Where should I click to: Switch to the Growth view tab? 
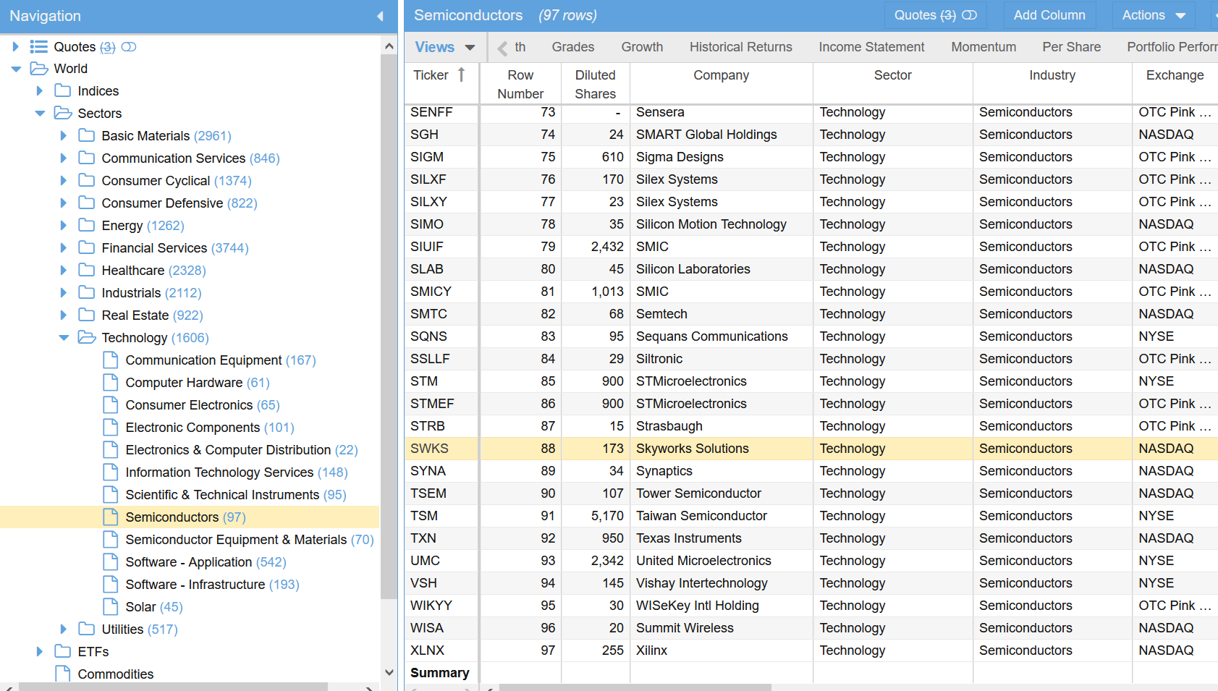coord(642,47)
